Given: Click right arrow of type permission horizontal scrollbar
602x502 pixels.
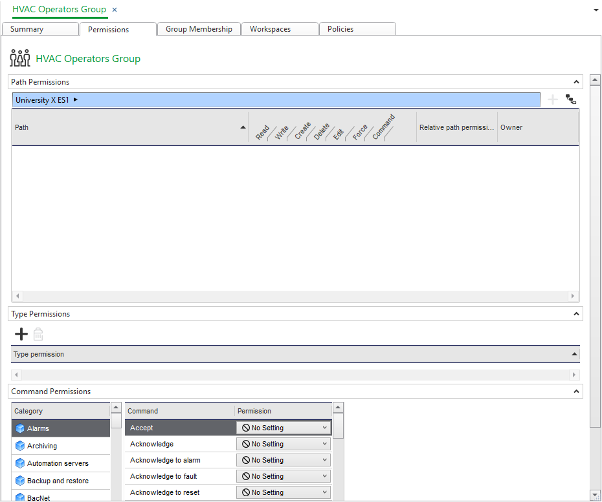Looking at the screenshot, I should 574,374.
